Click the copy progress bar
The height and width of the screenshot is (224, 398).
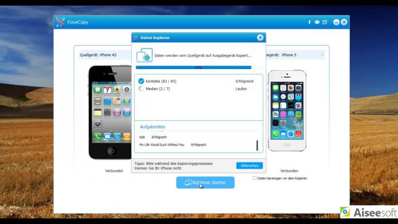click(199, 67)
